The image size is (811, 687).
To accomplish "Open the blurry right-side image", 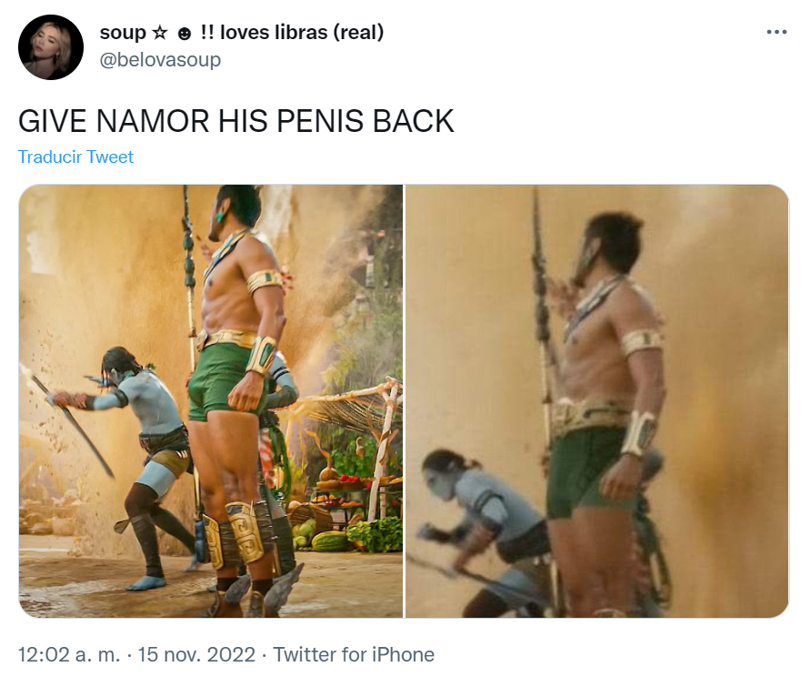I will point(596,400).
